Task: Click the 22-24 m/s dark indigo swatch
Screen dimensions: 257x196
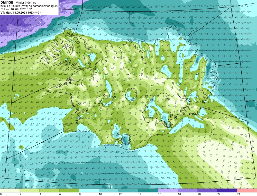Action: [227, 191]
